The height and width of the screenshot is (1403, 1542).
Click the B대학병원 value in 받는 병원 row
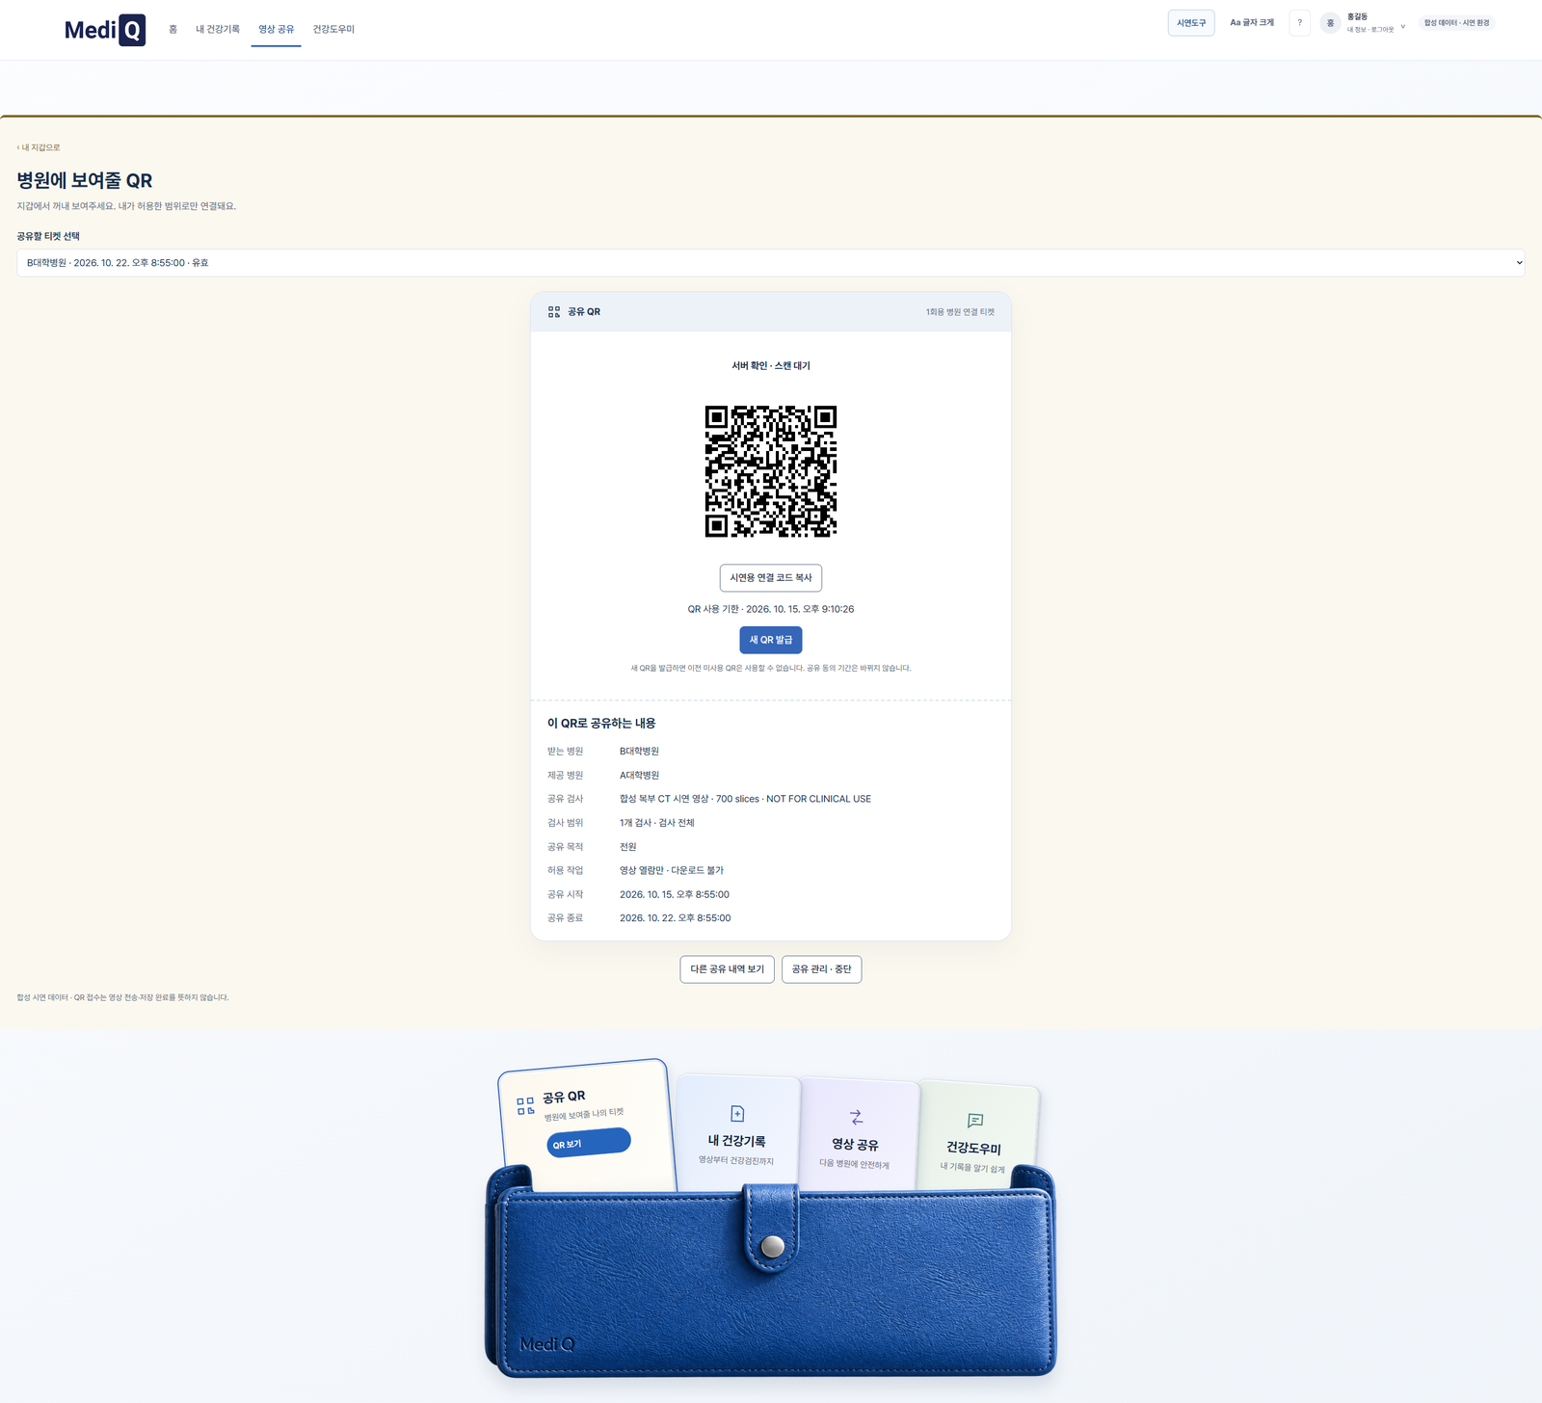639,752
